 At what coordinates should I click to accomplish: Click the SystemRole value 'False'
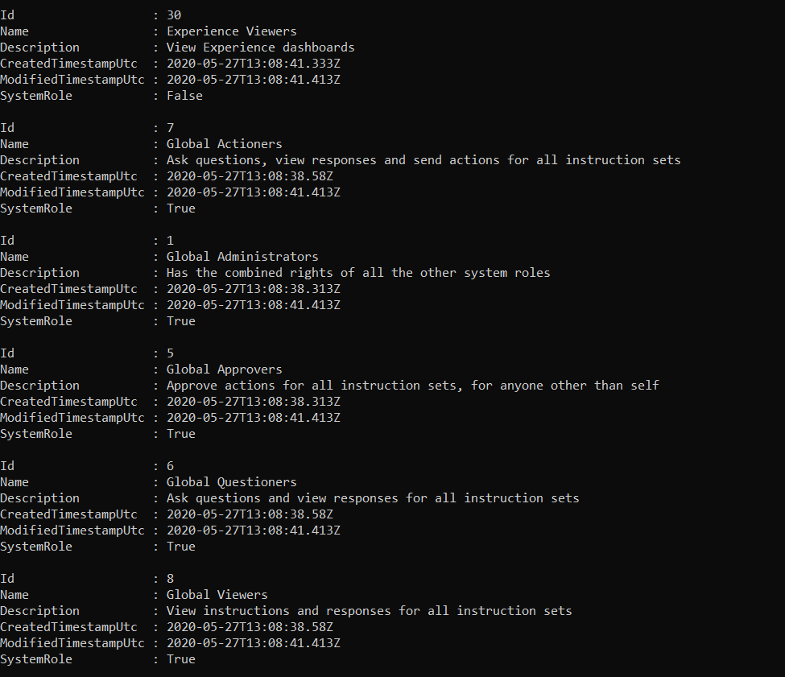(184, 96)
